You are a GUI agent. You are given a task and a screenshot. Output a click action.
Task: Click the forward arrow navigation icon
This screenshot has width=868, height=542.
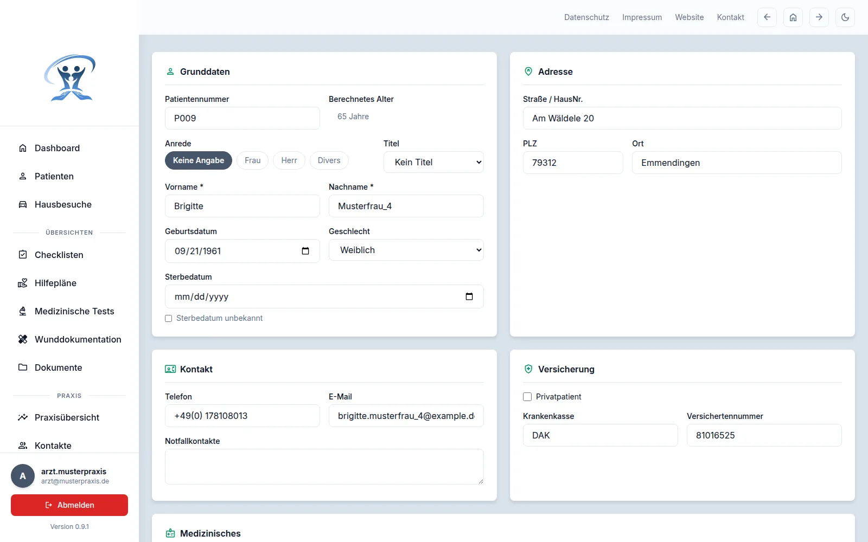point(819,17)
